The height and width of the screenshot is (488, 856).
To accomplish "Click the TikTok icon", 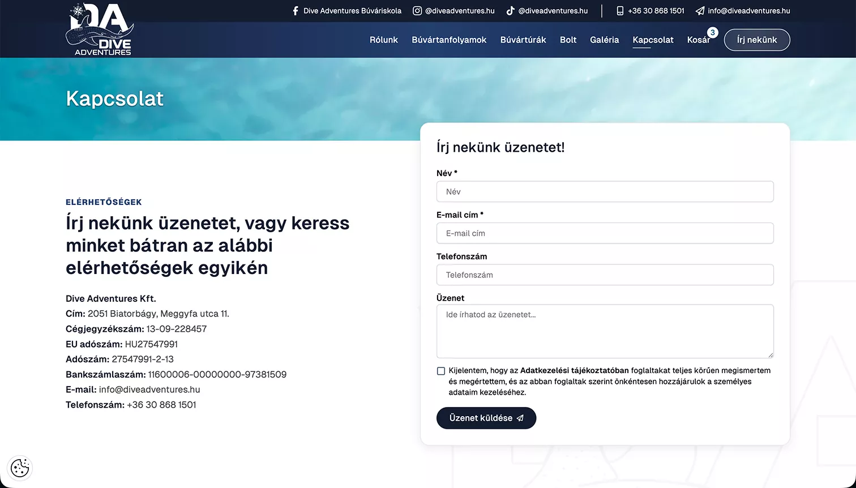I will tap(510, 11).
